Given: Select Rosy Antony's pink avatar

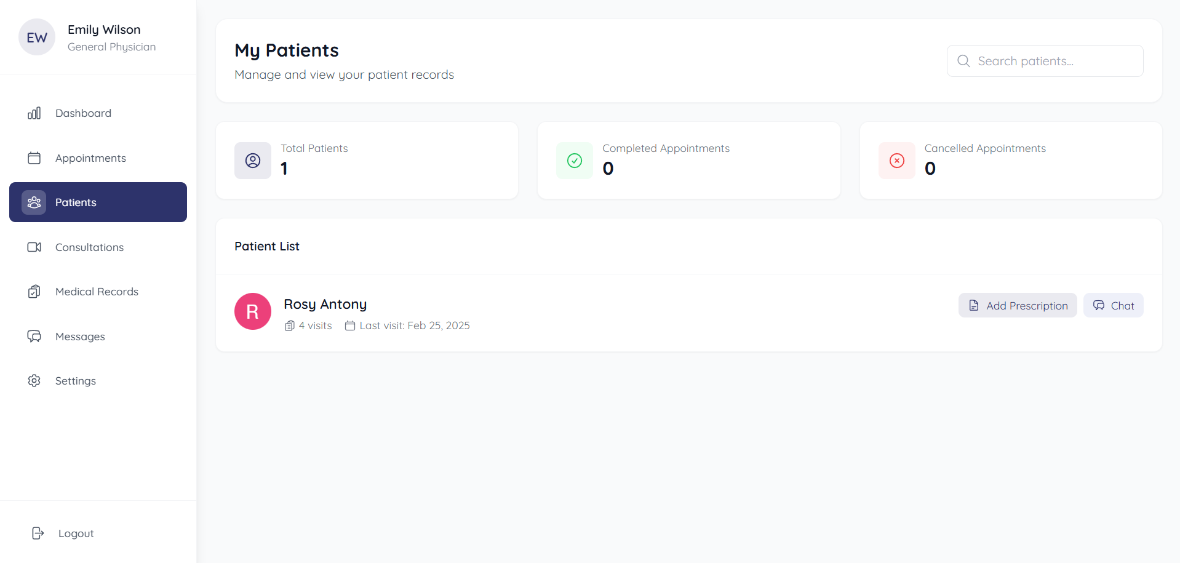Looking at the screenshot, I should 253,311.
